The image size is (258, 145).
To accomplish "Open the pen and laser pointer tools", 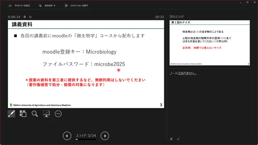I will (12, 114).
